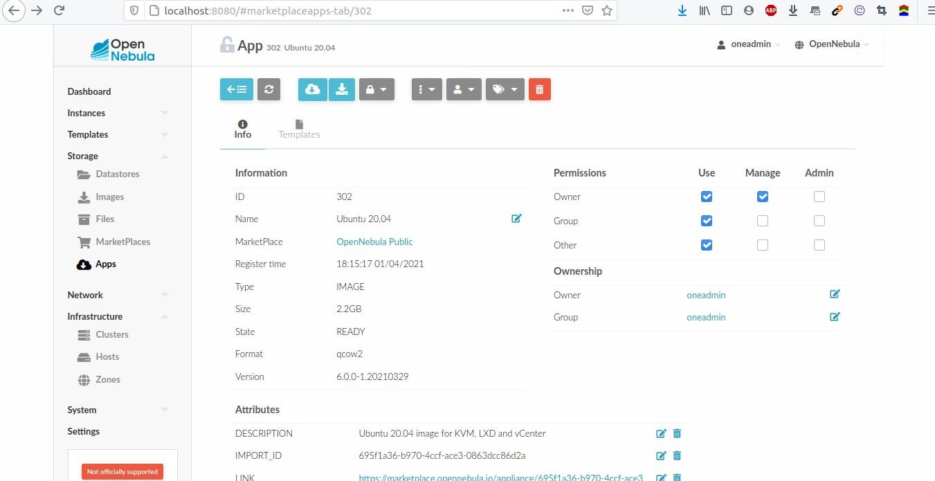Image resolution: width=935 pixels, height=481 pixels.
Task: Toggle Owner Use permission checkbox
Action: (707, 197)
